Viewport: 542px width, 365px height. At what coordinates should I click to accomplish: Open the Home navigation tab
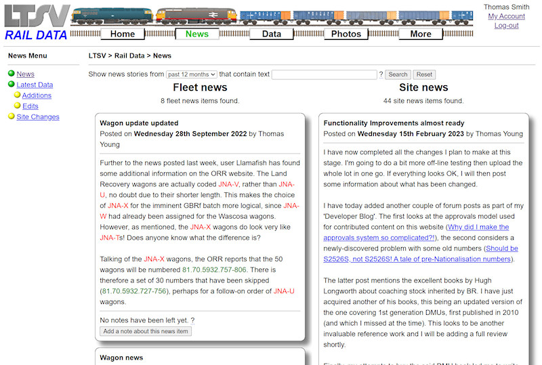tap(123, 34)
